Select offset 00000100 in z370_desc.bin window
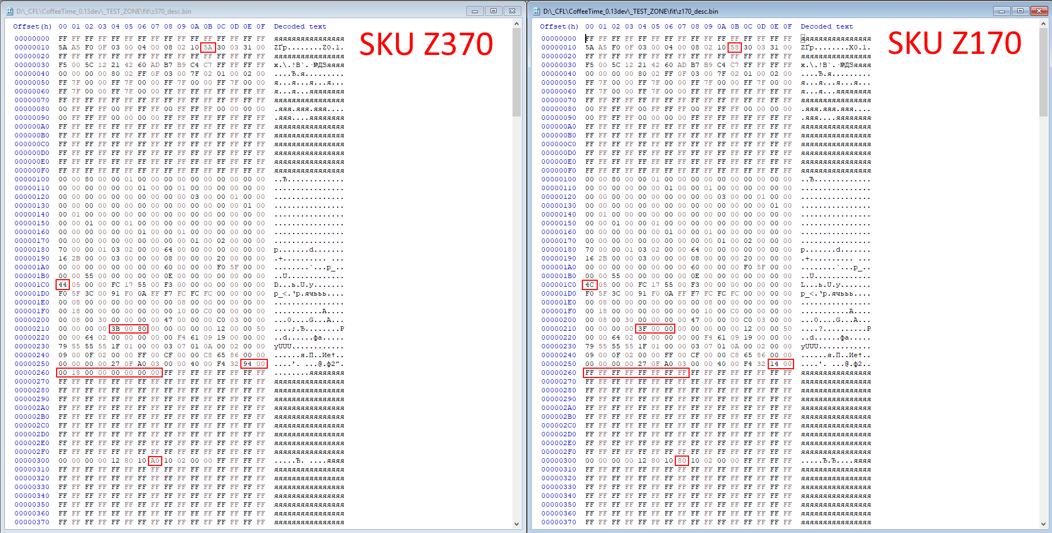This screenshot has width=1052, height=533. pyautogui.click(x=32, y=179)
